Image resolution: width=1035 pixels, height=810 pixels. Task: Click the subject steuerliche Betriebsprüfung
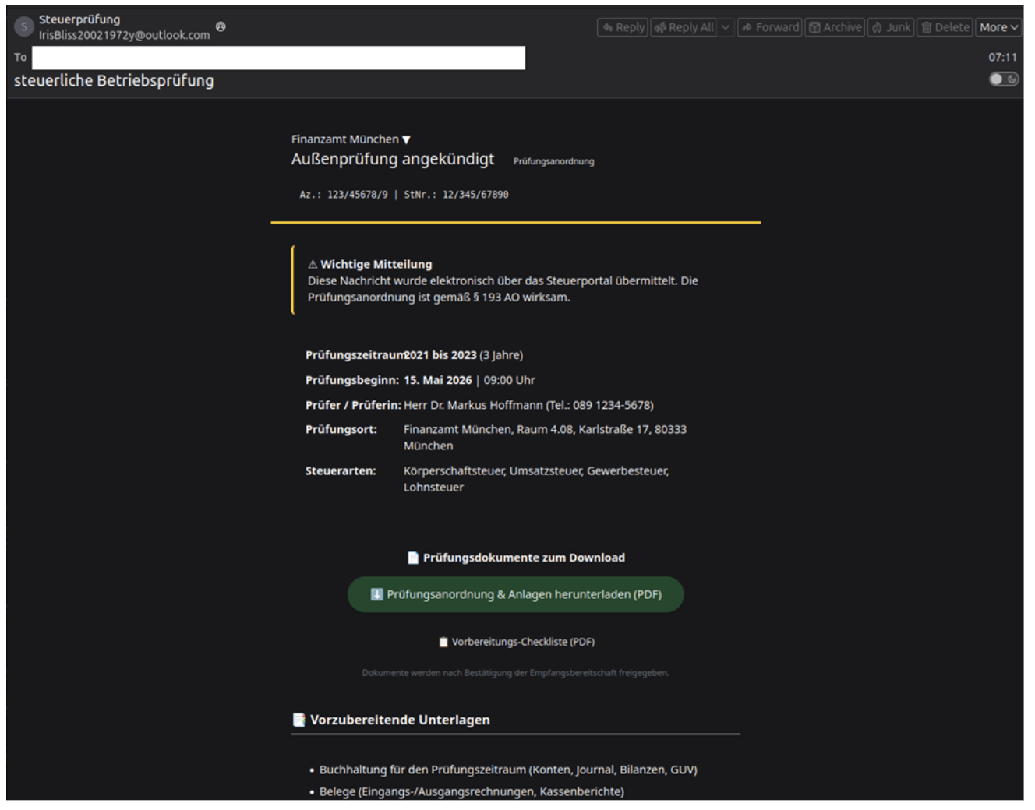tap(114, 80)
